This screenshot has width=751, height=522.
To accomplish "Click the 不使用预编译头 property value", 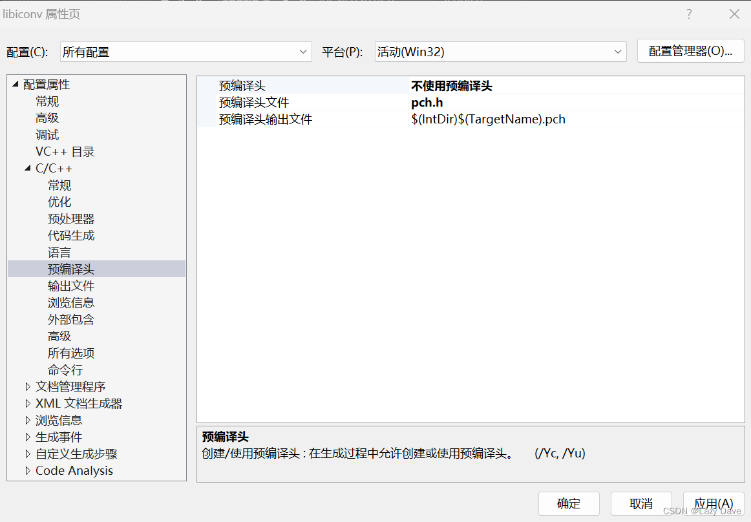I will [x=452, y=86].
